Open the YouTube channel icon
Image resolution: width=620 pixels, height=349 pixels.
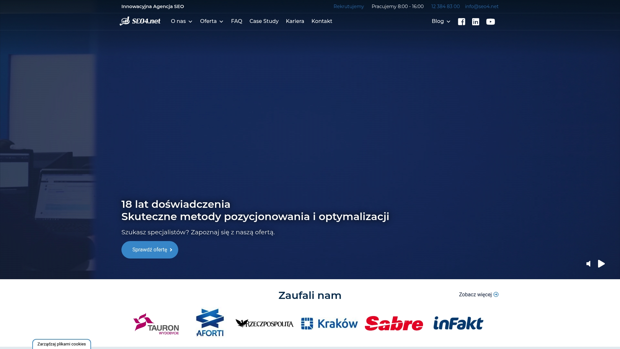[491, 22]
